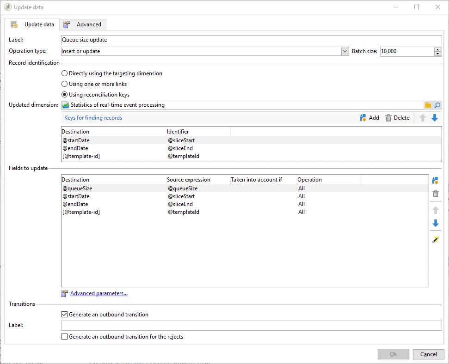Click the @sliceEnd identifier in keys
The image size is (449, 364).
pyautogui.click(x=180, y=148)
